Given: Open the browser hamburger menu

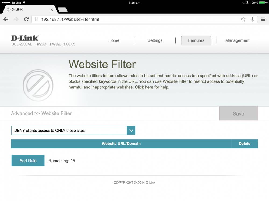Looking at the screenshot, I should tap(263, 19).
